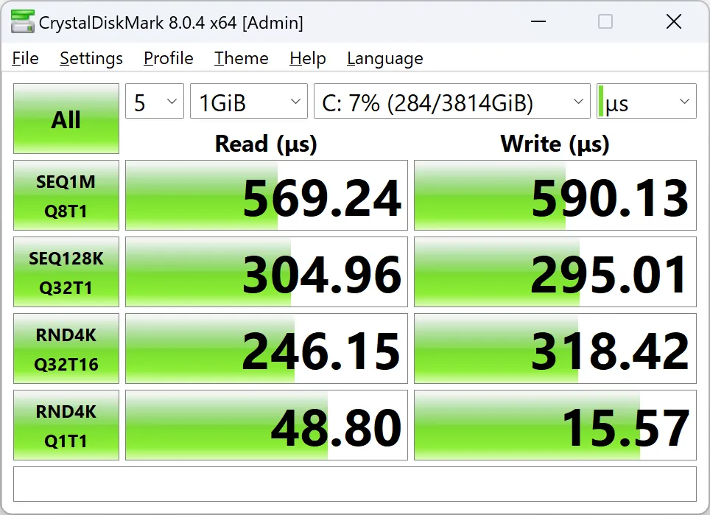Open the Theme menu
710x515 pixels.
tap(241, 58)
